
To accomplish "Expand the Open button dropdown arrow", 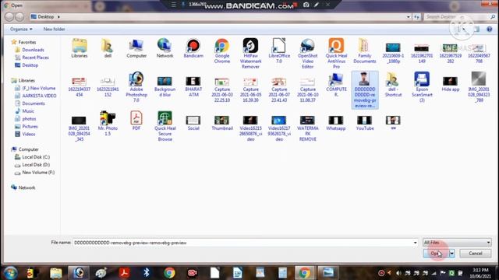I will pyautogui.click(x=451, y=254).
